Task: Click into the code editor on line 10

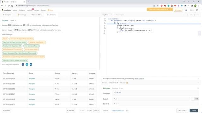Action: pos(153,34)
